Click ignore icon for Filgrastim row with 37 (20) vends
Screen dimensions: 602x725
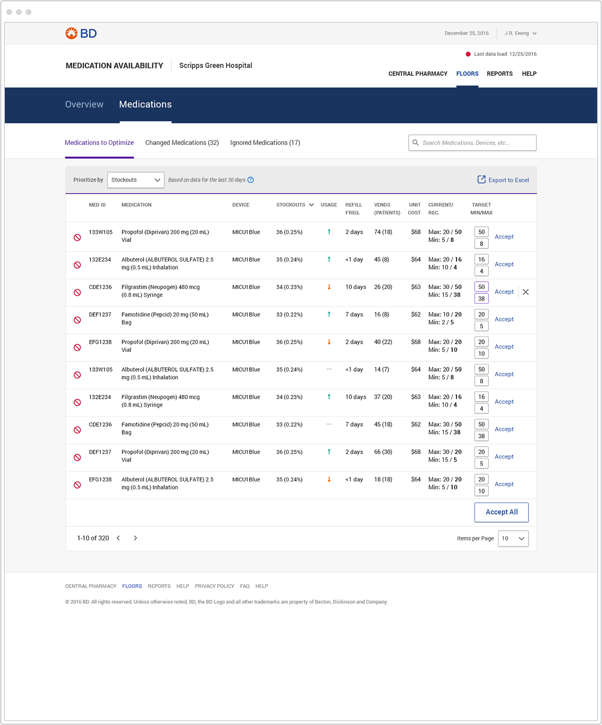pyautogui.click(x=77, y=403)
